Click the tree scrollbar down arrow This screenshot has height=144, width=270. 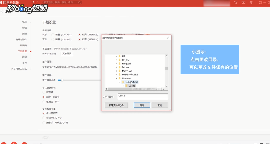pyautogui.click(x=166, y=86)
